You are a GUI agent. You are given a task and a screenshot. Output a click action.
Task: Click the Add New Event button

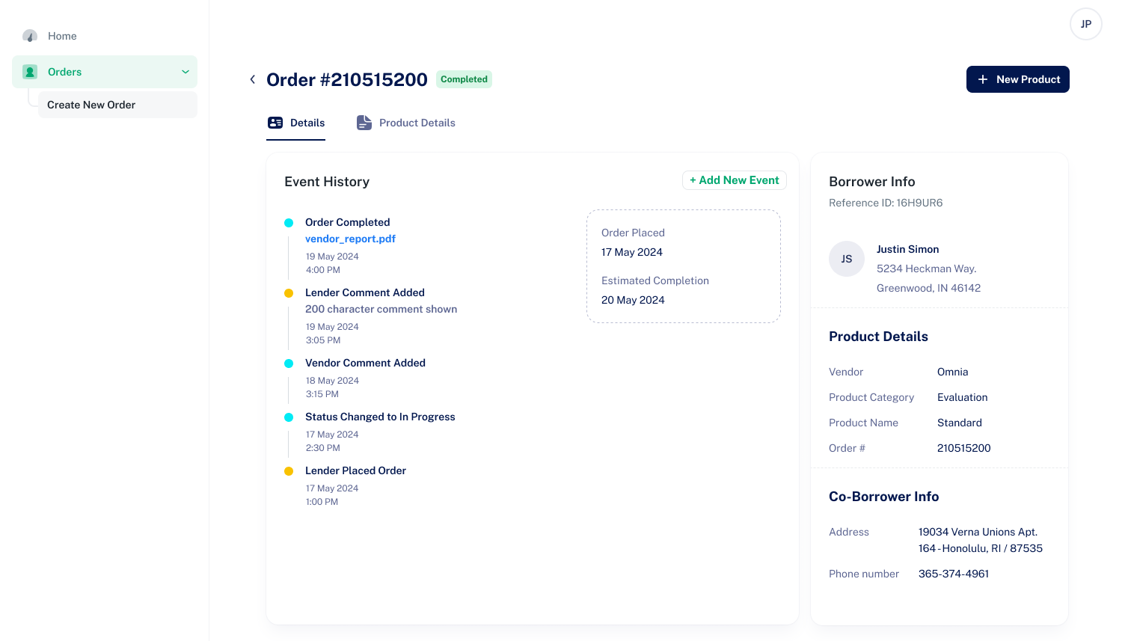point(734,180)
